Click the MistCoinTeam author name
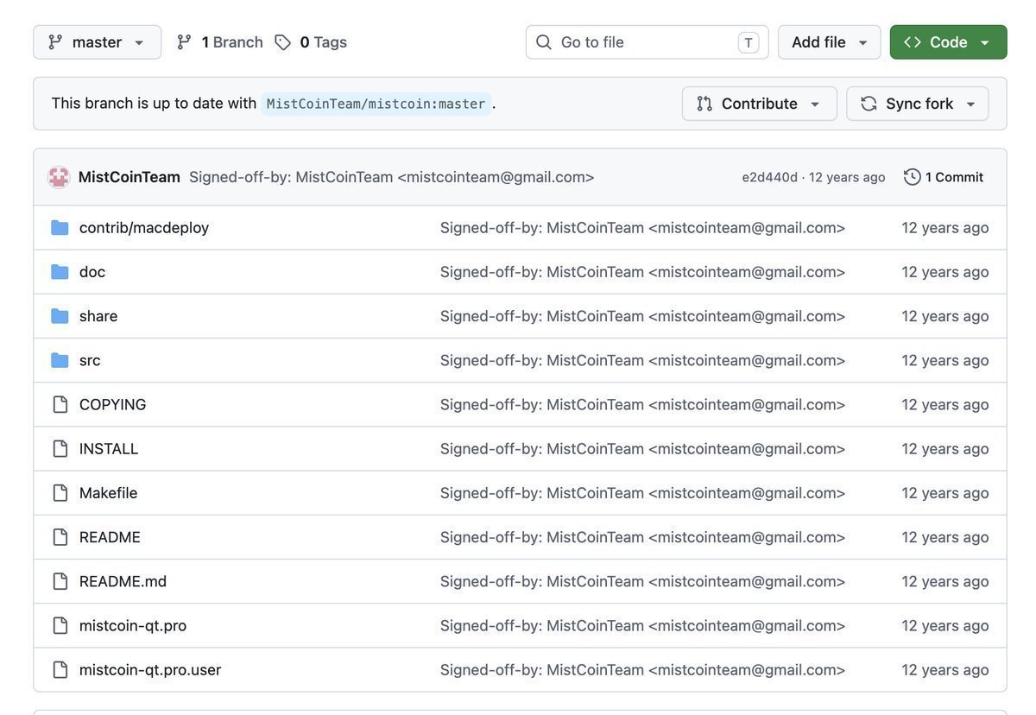This screenshot has height=715, width=1036. click(x=129, y=177)
